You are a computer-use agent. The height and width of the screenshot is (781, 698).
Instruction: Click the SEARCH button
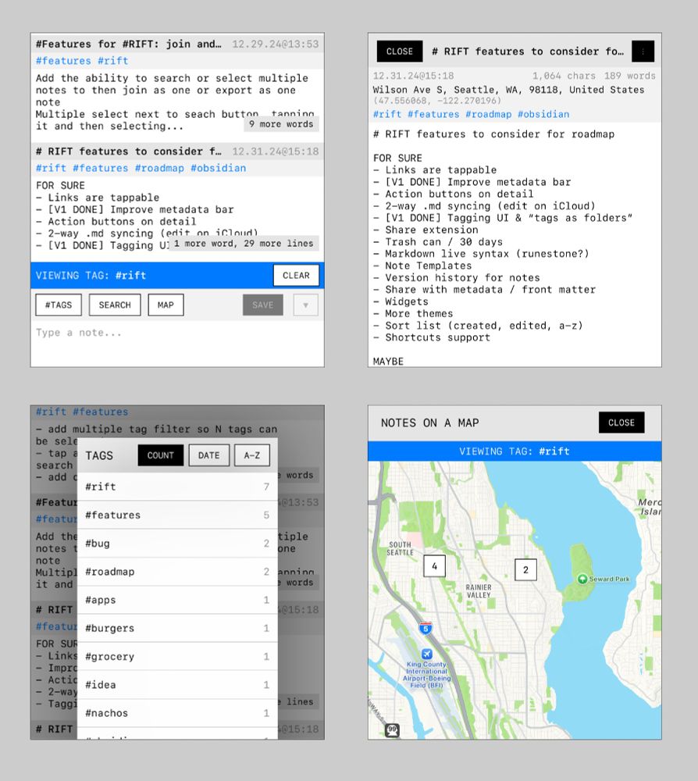pyautogui.click(x=115, y=305)
